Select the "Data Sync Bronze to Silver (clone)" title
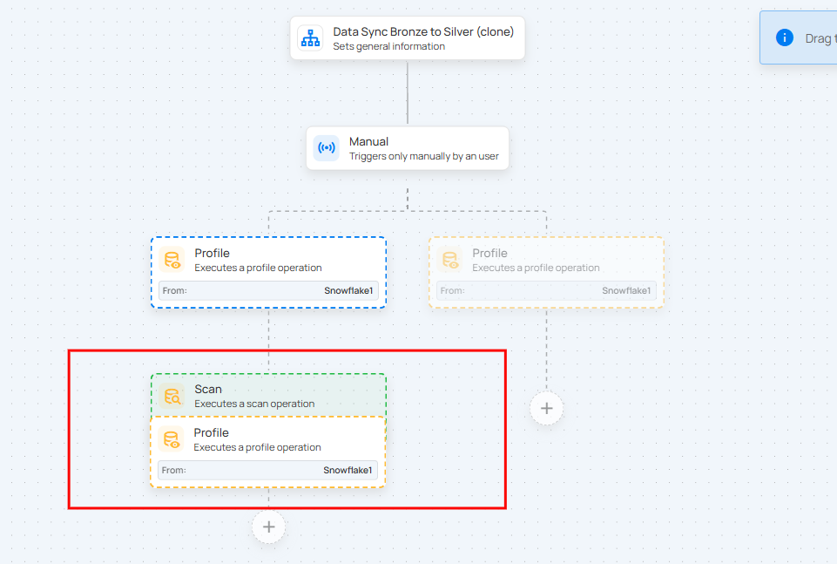Screen dimensions: 837x564 (x=423, y=31)
